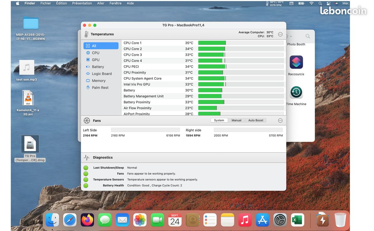Enable Auto Boost fan mode

[256, 120]
